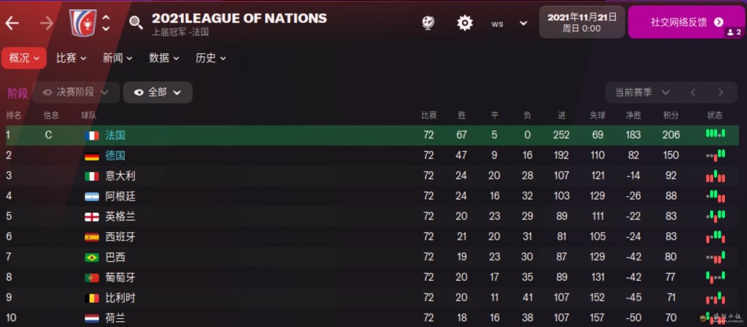Open the 比赛 tab
This screenshot has height=327, width=747.
click(x=71, y=58)
